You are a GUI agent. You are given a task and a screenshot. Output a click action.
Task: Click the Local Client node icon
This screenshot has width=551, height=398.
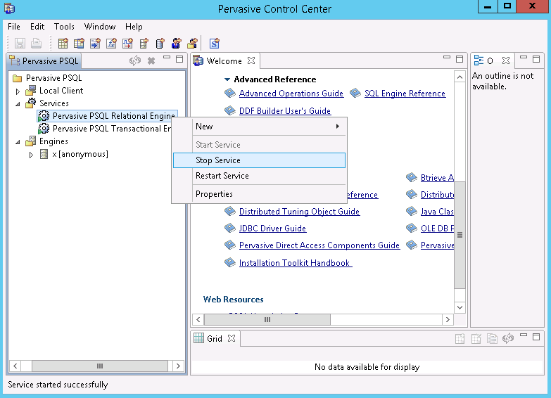(31, 91)
